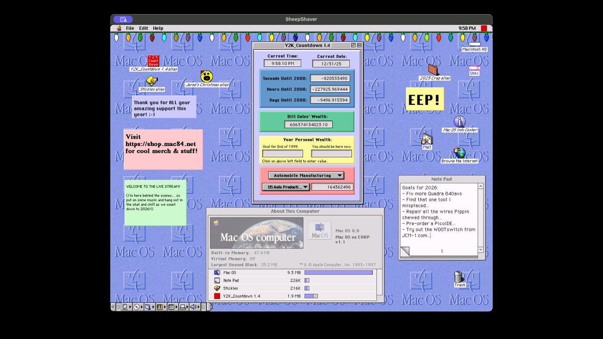Open the Monitor color depth Control Strip module
The height and width of the screenshot is (339, 603).
click(162, 307)
